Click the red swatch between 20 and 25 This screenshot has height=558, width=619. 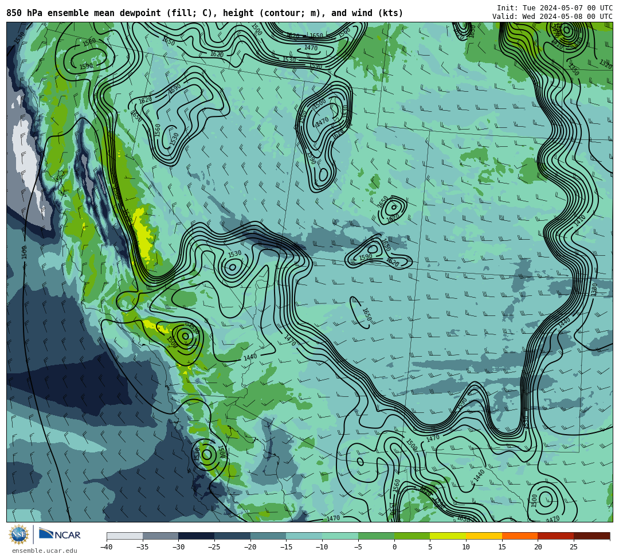coord(556,536)
